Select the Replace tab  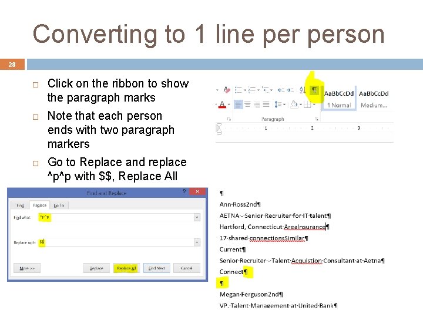[x=40, y=205]
